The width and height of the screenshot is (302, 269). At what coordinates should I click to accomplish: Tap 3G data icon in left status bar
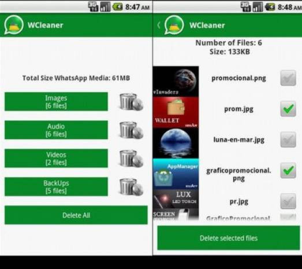point(93,7)
